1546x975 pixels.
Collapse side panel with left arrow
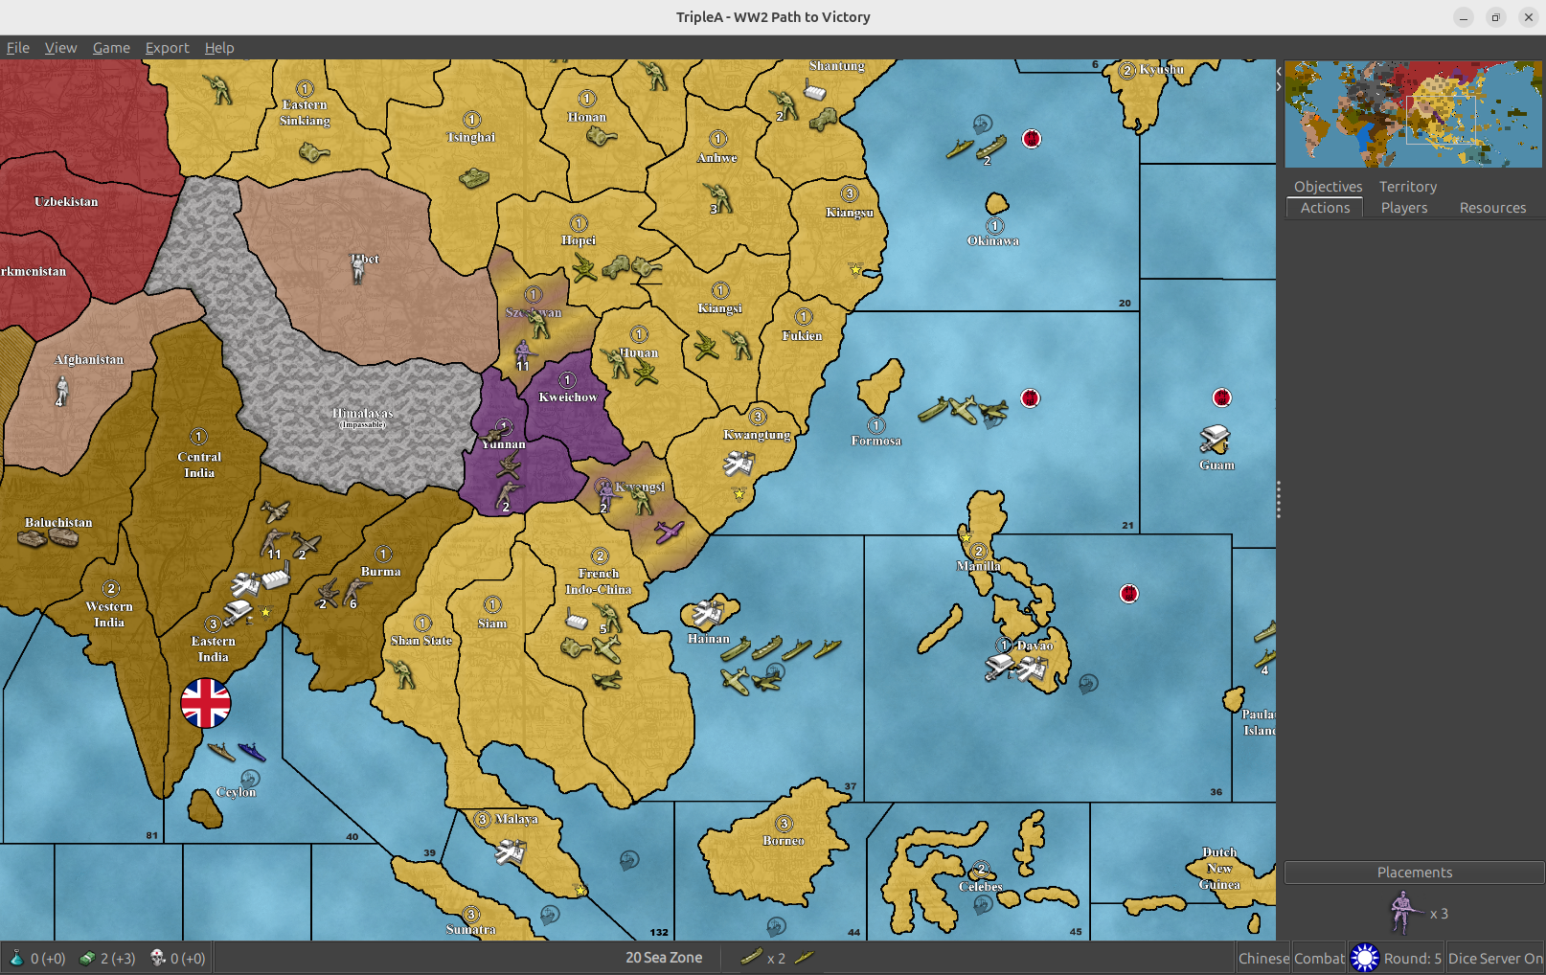pos(1279,72)
